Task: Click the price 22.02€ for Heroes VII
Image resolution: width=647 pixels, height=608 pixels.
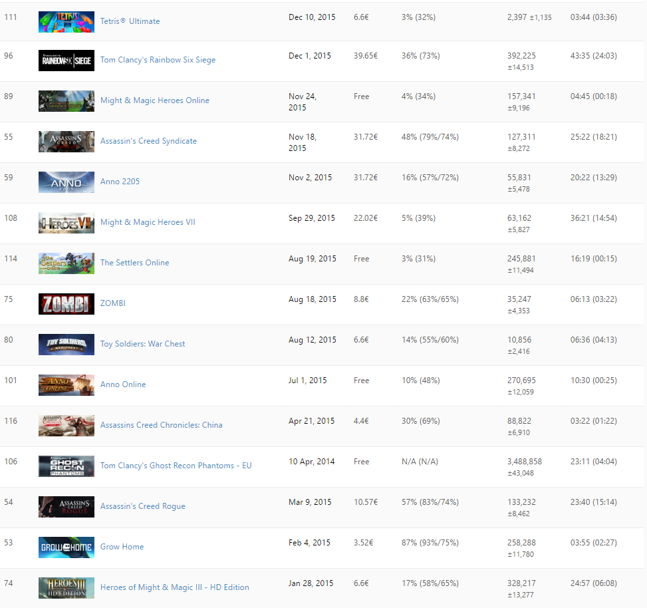Action: (366, 218)
